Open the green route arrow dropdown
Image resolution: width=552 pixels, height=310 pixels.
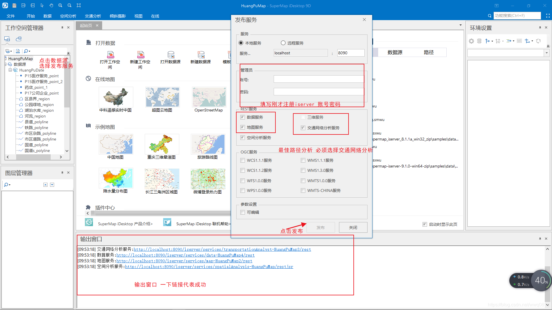click(513, 41)
